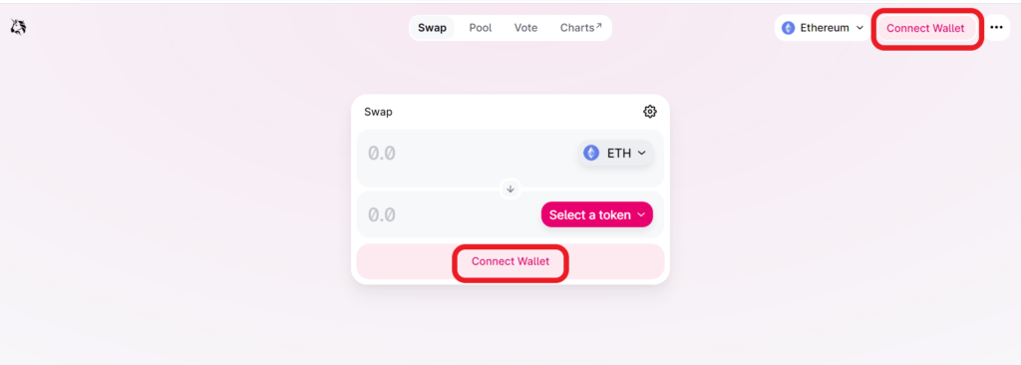The image size is (1021, 365).
Task: Open the three-dot more menu
Action: (996, 27)
